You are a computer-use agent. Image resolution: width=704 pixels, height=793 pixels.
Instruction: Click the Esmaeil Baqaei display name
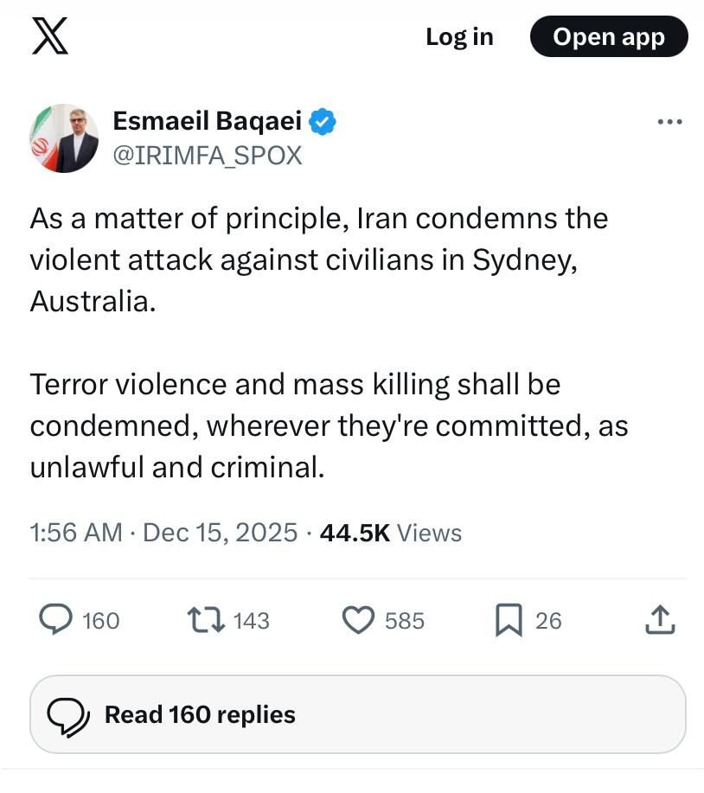(208, 123)
